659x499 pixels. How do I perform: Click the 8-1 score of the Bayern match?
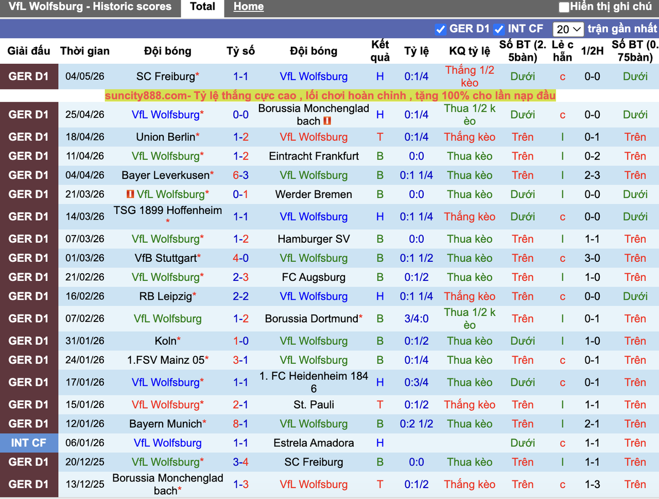[240, 423]
